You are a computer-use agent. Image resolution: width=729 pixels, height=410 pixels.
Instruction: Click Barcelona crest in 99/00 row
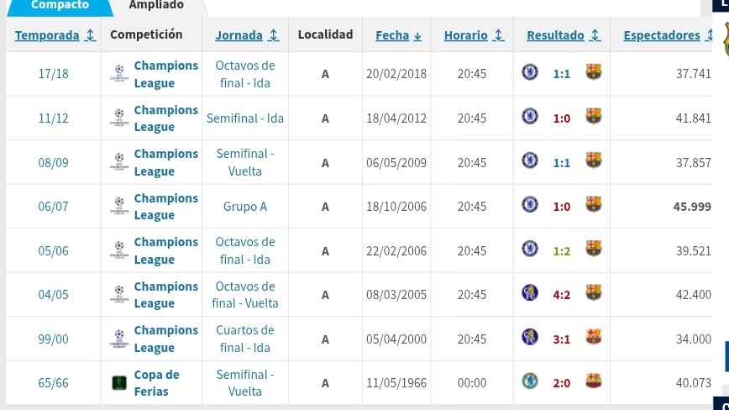click(x=593, y=337)
